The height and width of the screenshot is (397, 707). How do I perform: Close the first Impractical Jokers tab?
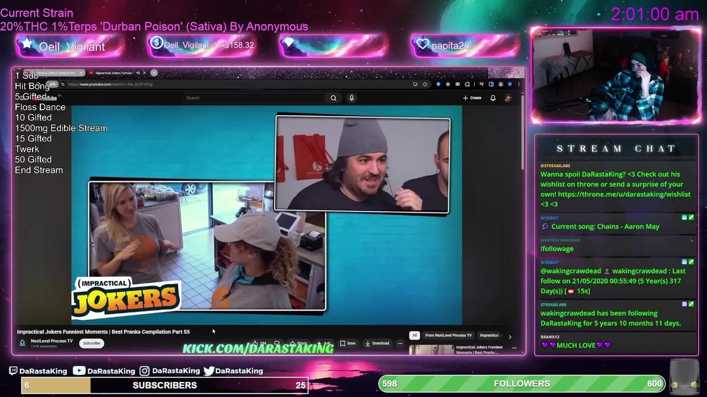tap(81, 73)
